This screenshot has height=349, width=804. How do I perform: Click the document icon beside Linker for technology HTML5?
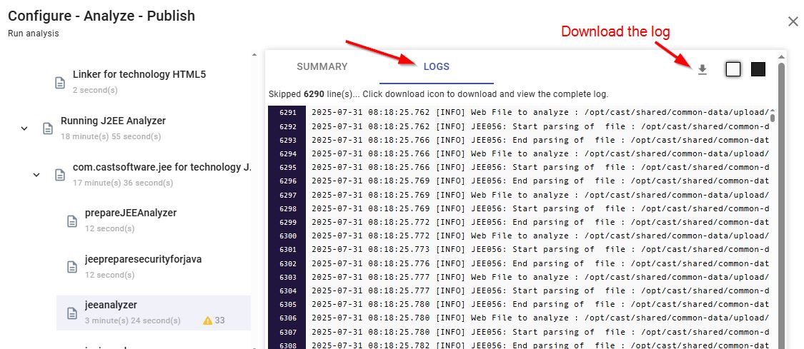point(60,82)
